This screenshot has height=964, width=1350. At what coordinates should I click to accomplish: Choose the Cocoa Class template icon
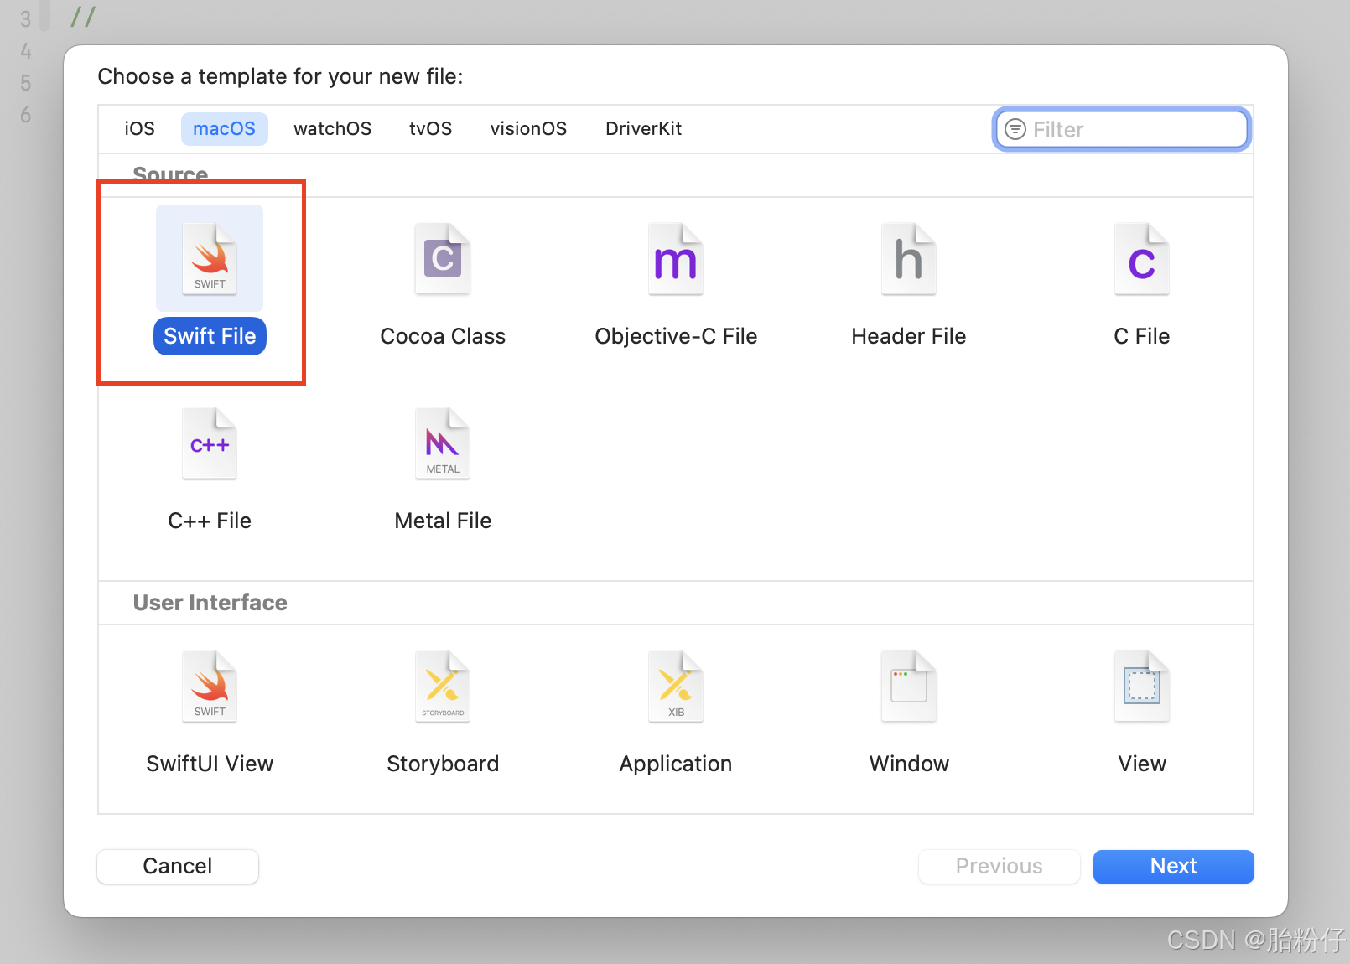[x=443, y=258]
